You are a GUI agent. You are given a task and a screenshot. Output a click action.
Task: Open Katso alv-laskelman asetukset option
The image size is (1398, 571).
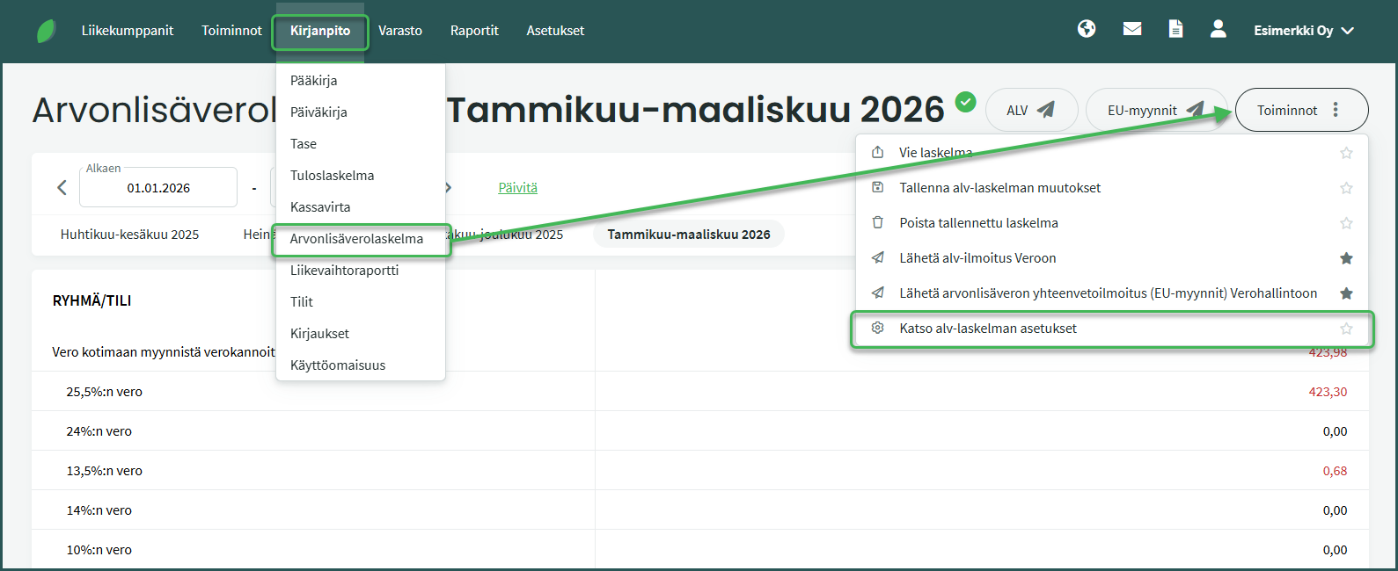click(987, 329)
